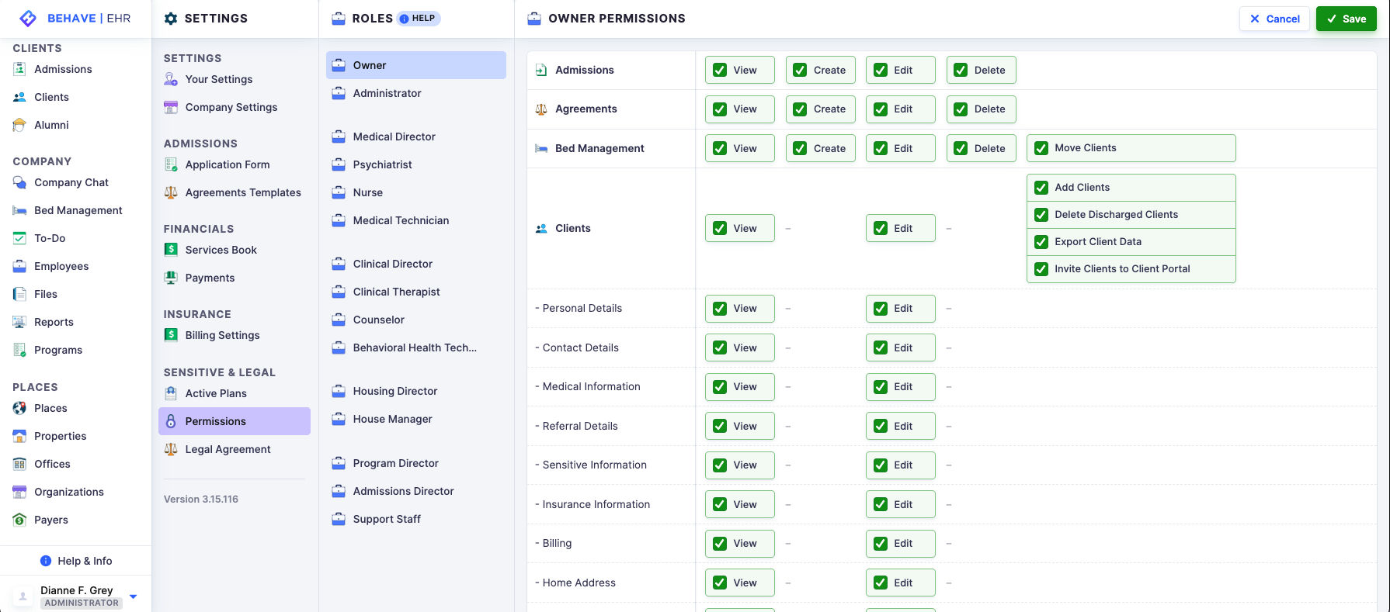The image size is (1390, 612).
Task: Toggle the Move Clients checkbox
Action: pos(1041,148)
